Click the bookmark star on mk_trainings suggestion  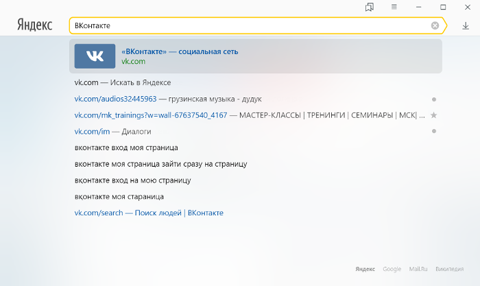pyautogui.click(x=434, y=115)
